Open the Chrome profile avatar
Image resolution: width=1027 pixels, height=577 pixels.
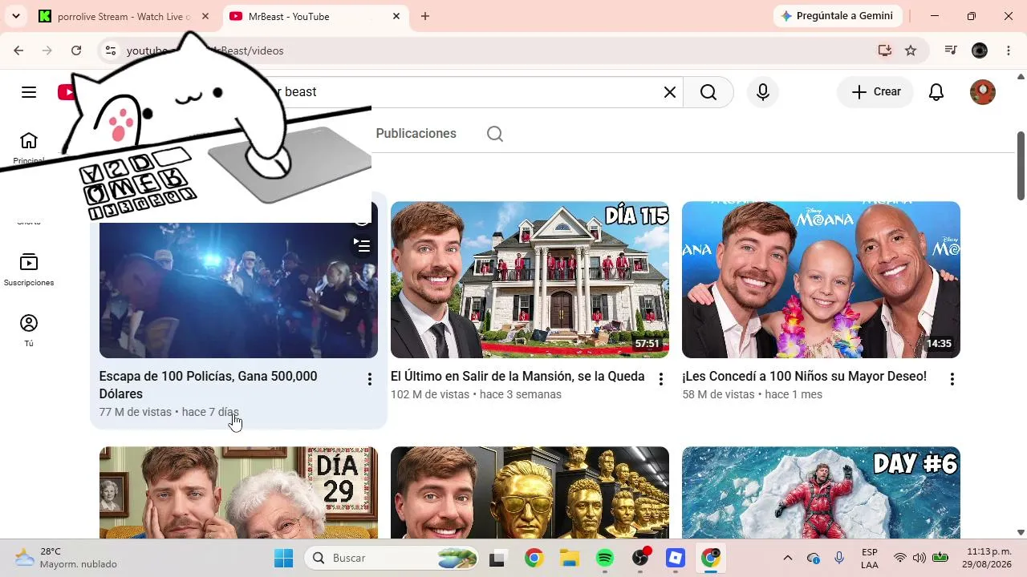[980, 50]
